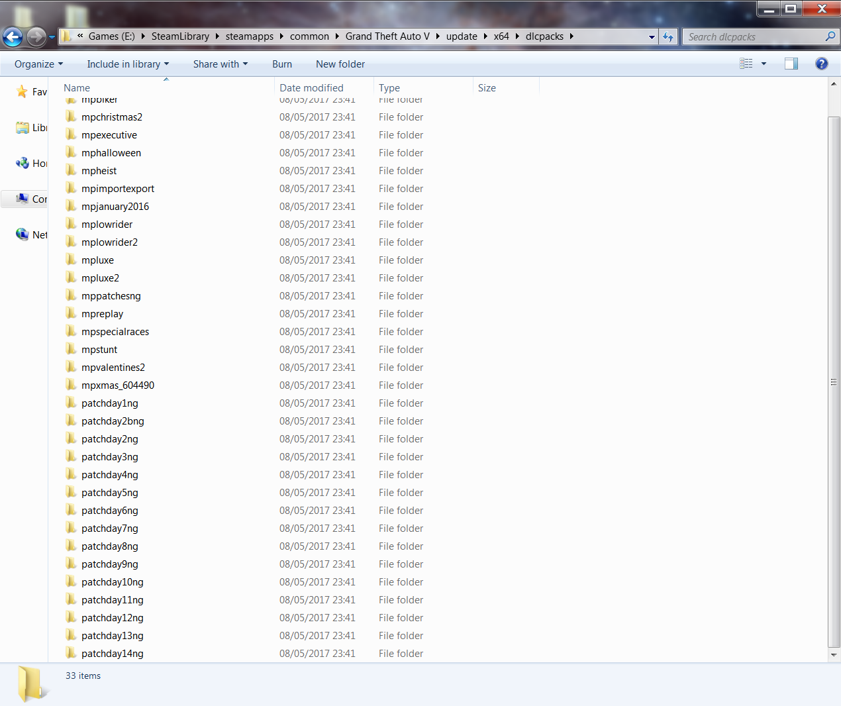The height and width of the screenshot is (706, 841).
Task: Change the view with the views icon
Action: pos(746,64)
